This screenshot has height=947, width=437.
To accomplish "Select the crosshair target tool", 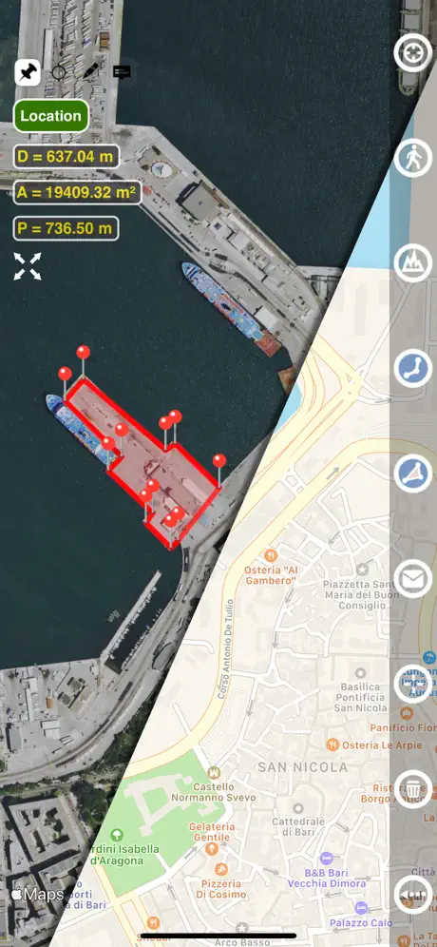I will 59,72.
